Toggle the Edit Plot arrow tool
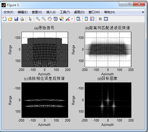The width and height of the screenshot is (148, 132). pyautogui.click(x=30, y=19)
